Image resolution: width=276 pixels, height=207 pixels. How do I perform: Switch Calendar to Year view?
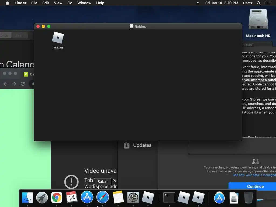(19, 35)
